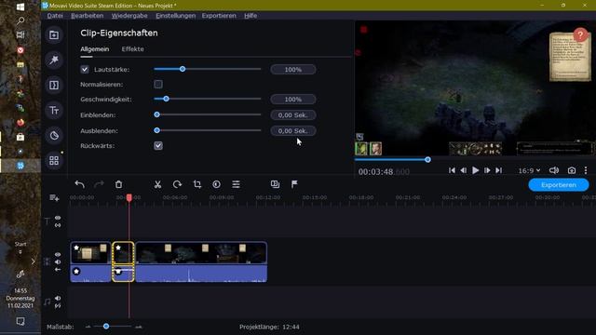Zoom in timeline with Maßstab plus
The height and width of the screenshot is (335, 596).
point(139,327)
